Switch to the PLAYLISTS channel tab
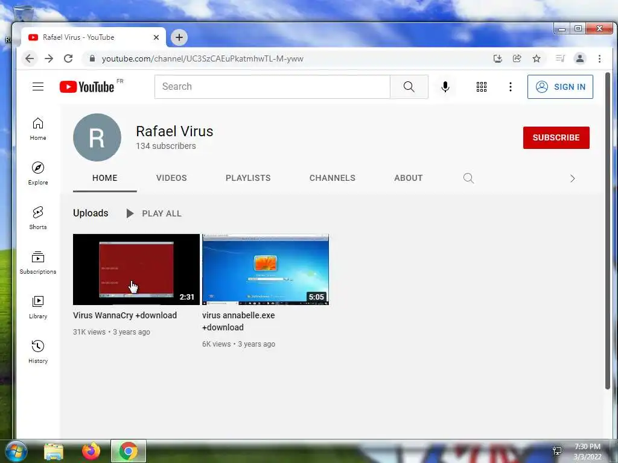Viewport: 618px width, 463px height. pyautogui.click(x=248, y=178)
